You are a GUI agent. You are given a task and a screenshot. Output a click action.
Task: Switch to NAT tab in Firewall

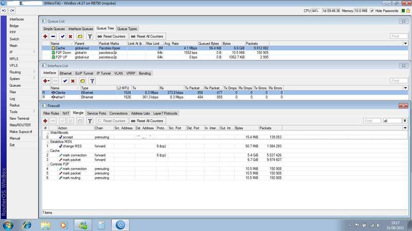66,113
